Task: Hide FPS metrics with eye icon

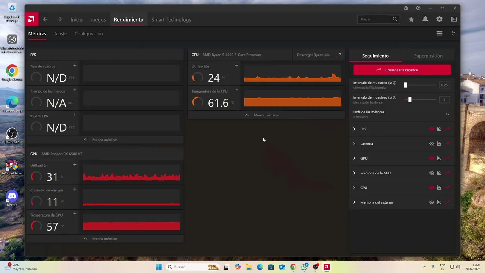Action: [432, 129]
